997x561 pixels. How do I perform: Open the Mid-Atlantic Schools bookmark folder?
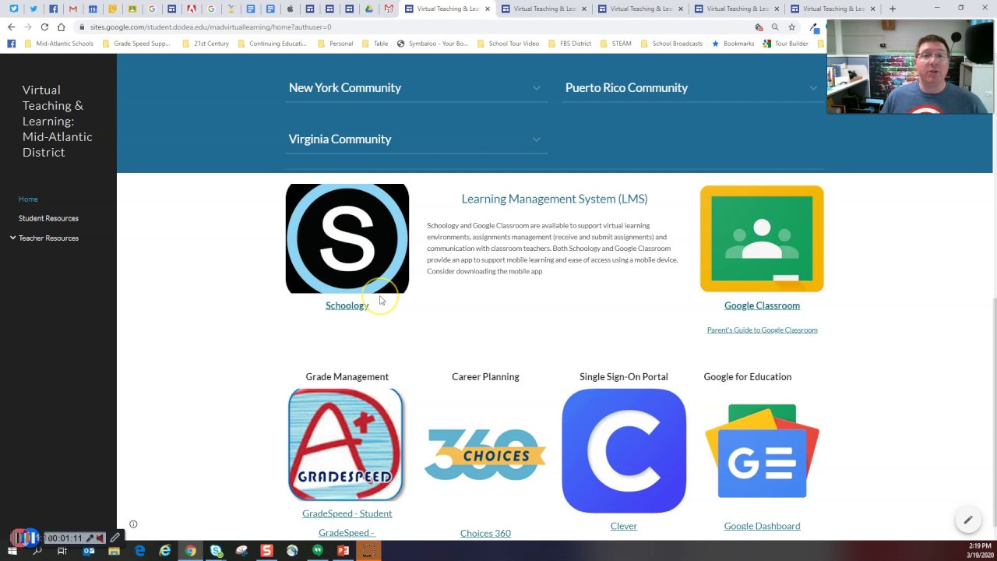[x=59, y=44]
